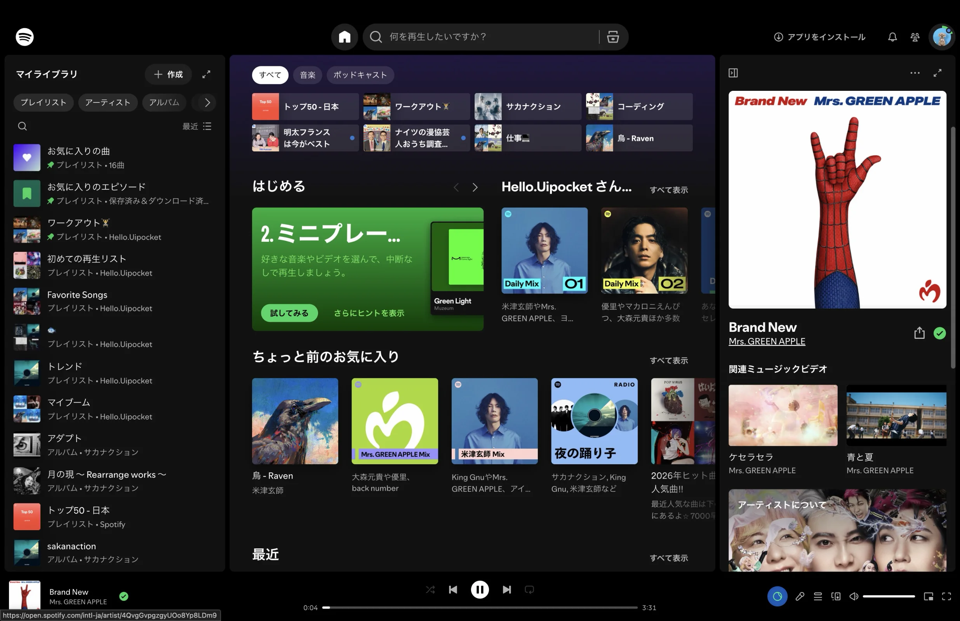The width and height of the screenshot is (960, 621).
Task: Expand Now Playing view to fullscreen
Action: [x=937, y=73]
